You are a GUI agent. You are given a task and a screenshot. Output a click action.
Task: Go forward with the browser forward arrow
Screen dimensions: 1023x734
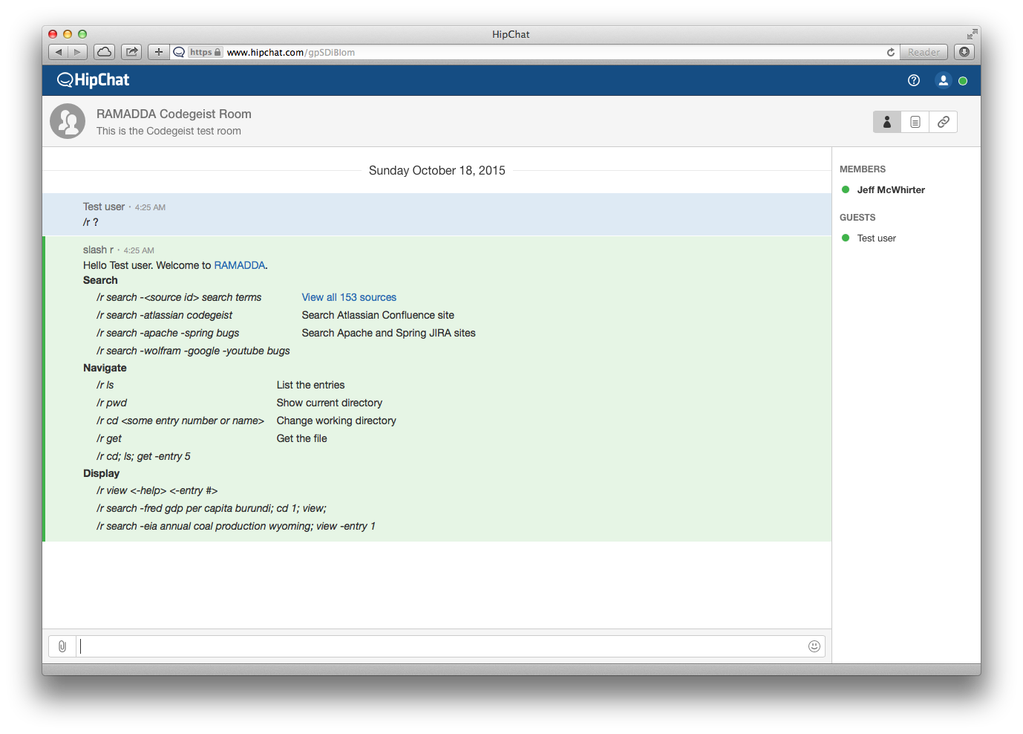pos(78,52)
